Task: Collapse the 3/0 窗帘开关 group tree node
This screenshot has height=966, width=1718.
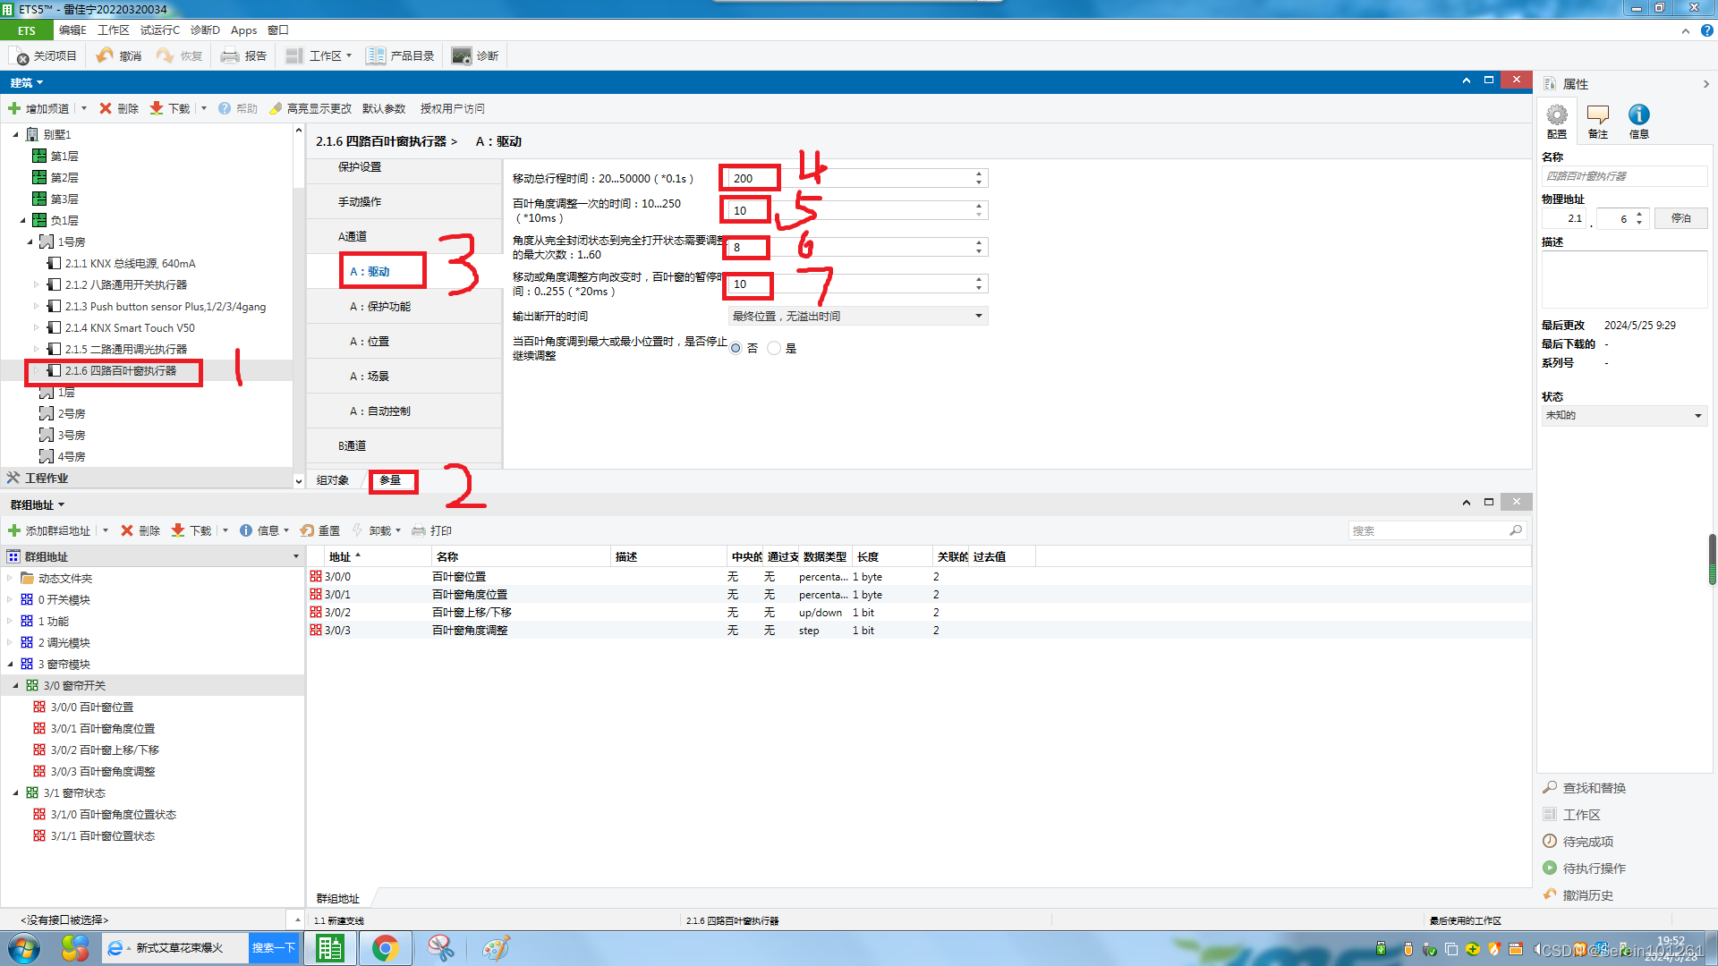Action: (x=15, y=686)
